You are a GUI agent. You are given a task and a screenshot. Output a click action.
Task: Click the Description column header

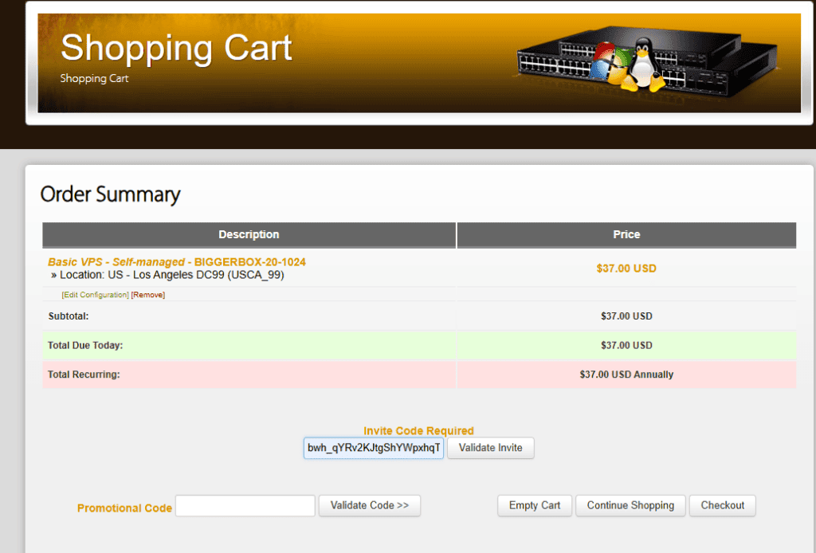249,234
